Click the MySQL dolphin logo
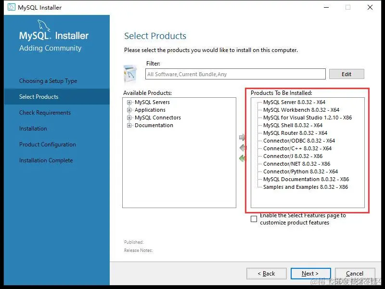Viewport: 385px width, 289px height. 44,26
